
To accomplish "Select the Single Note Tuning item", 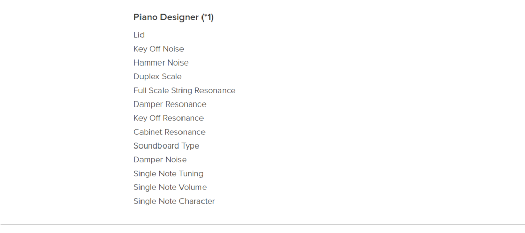I will 168,174.
